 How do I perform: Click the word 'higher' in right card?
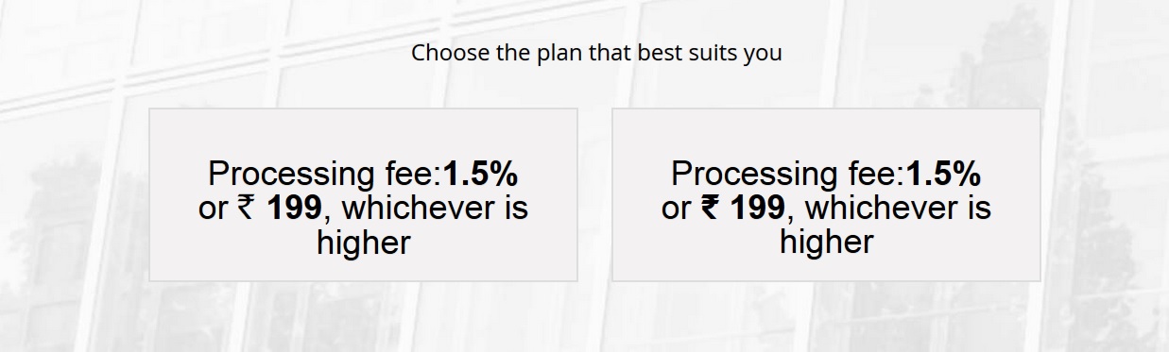tap(826, 243)
